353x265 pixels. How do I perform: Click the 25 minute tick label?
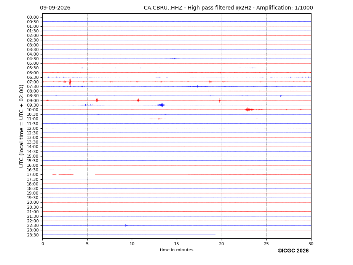tap(266, 244)
